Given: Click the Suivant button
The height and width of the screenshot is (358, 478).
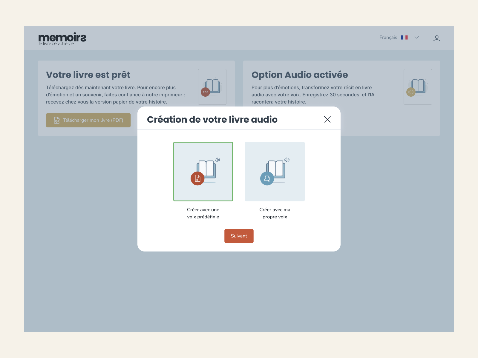Looking at the screenshot, I should 239,236.
